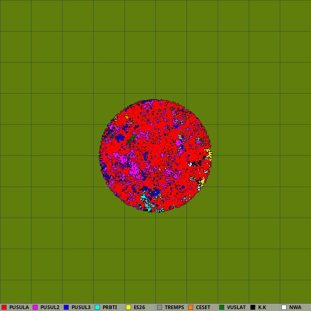Click the blue PUSUL3 legend swatch
This screenshot has width=311, height=311.
tap(66, 307)
